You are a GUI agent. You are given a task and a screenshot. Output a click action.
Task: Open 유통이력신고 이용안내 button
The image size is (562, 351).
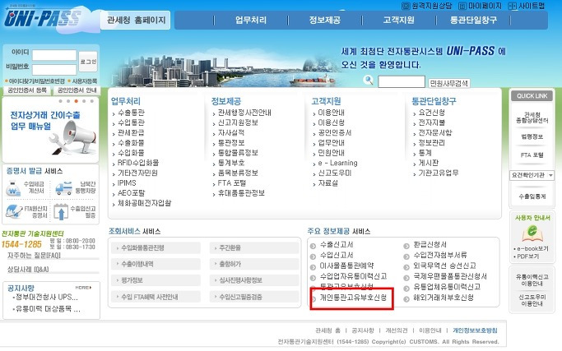click(532, 280)
